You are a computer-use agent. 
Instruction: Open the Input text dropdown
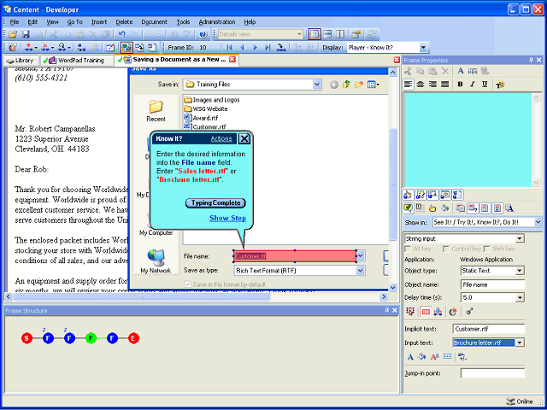point(521,343)
